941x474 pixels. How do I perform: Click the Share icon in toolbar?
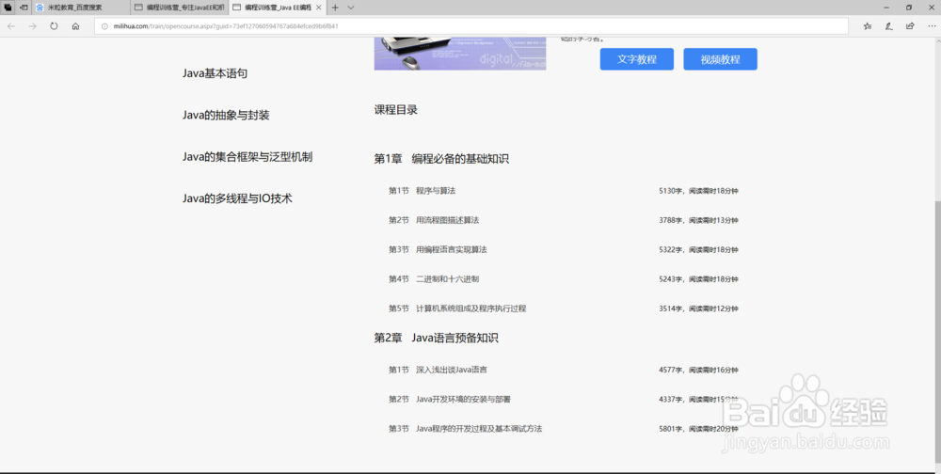(x=910, y=26)
